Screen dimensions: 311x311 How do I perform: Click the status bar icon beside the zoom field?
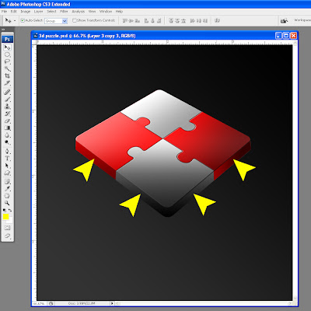pyautogui.click(x=51, y=303)
